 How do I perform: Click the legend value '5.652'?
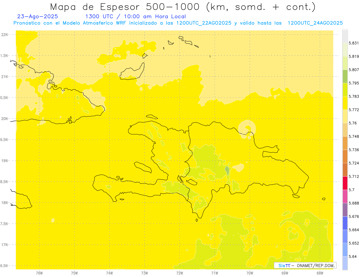(x=354, y=243)
